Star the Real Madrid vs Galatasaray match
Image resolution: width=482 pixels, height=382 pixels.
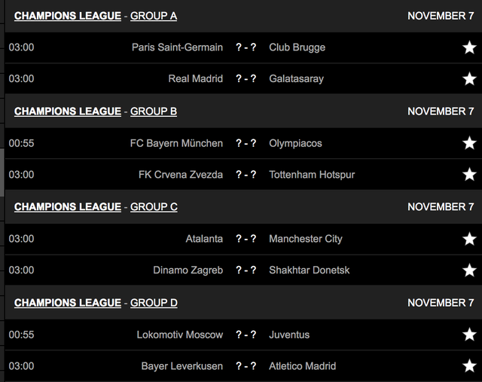pos(469,79)
